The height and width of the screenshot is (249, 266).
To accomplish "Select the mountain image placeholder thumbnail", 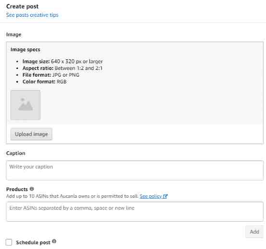I will [x=25, y=105].
